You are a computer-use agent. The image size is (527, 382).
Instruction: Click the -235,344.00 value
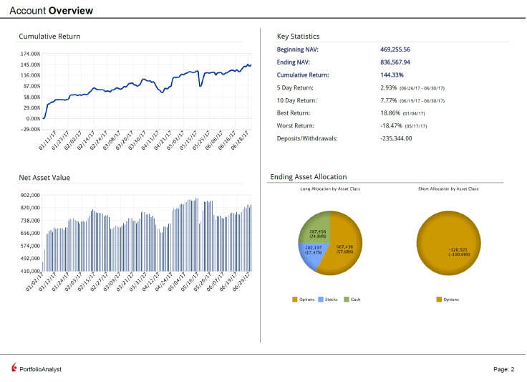[x=396, y=138]
